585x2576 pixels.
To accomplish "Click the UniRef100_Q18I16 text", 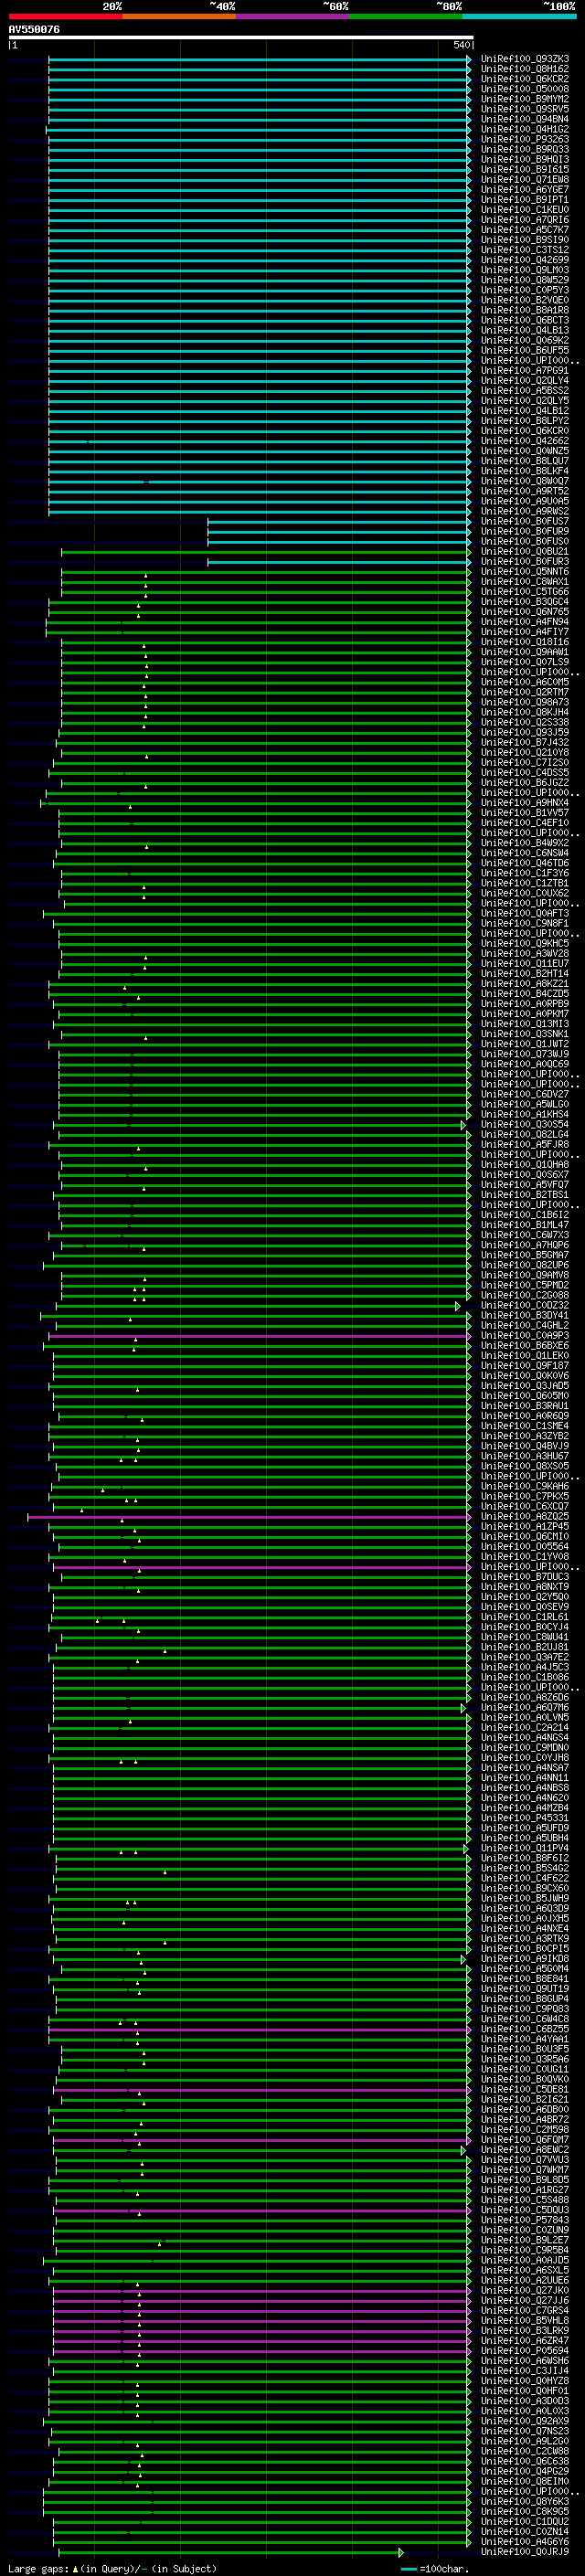I will 525,642.
